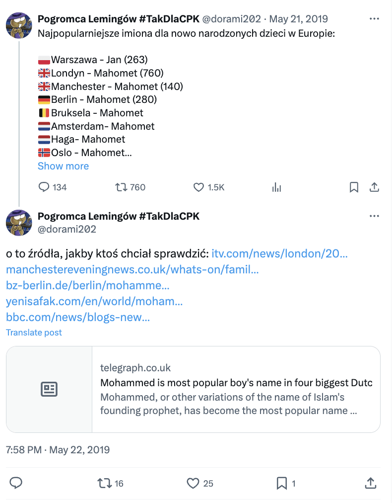Expand tweet text with Show more

pyautogui.click(x=63, y=166)
